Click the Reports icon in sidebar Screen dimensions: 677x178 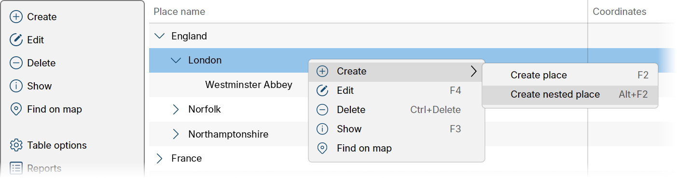(x=16, y=168)
